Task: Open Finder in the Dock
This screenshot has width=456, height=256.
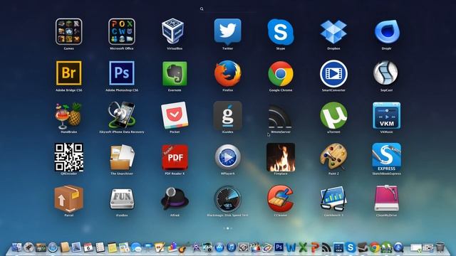Action: coord(16,247)
